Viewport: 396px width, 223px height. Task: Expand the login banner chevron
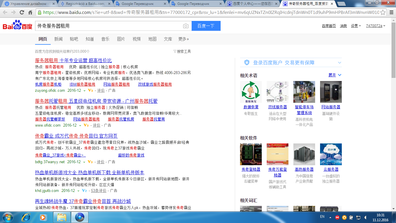pos(339,63)
